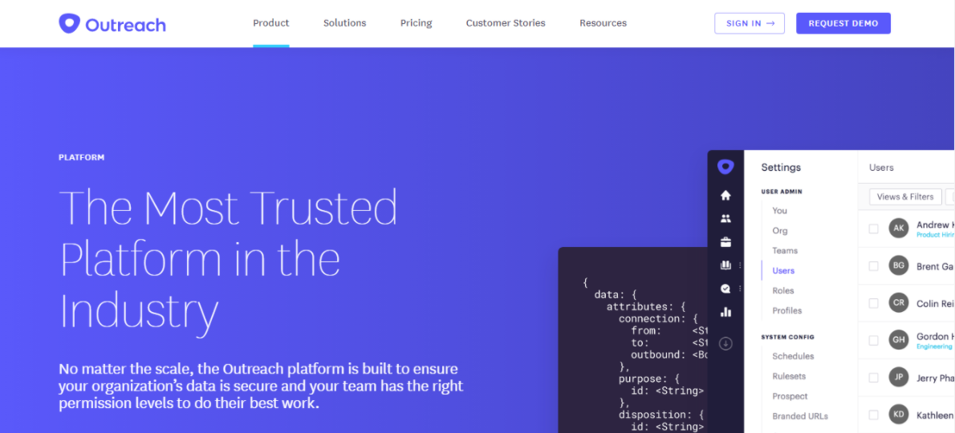Click the BG avatar circle
955x433 pixels.
pyautogui.click(x=898, y=265)
